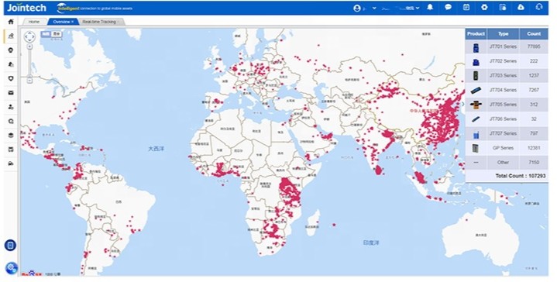Image resolution: width=557 pixels, height=282 pixels.
Task: Click the map pan control compass
Action: [29, 36]
